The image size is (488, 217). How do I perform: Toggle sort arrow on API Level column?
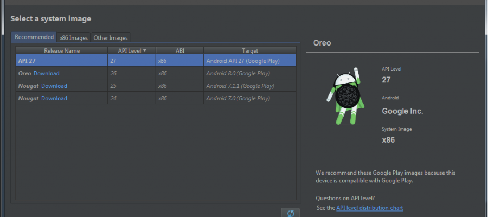(x=145, y=50)
